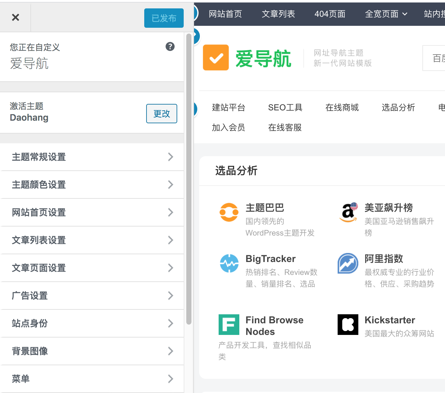The width and height of the screenshot is (445, 393).
Task: Open the 在线客服 category link
Action: point(285,127)
